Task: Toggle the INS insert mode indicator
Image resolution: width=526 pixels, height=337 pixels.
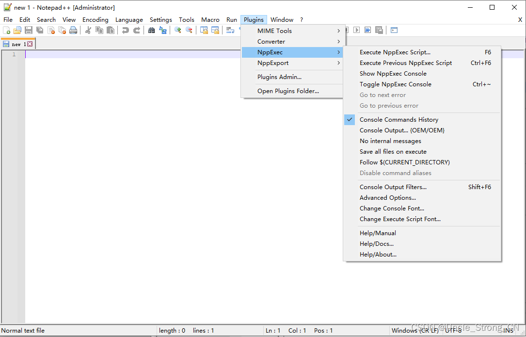Action: [x=508, y=331]
